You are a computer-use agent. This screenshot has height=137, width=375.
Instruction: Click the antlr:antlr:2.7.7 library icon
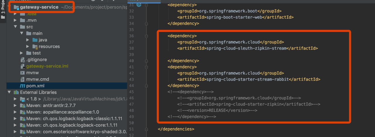click(x=23, y=105)
